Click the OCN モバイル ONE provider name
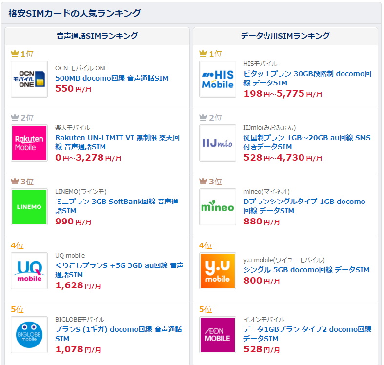384x365 pixels. [x=81, y=68]
